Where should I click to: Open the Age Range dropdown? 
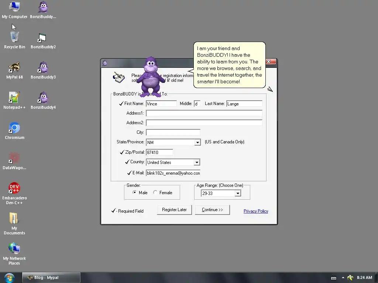pos(238,193)
